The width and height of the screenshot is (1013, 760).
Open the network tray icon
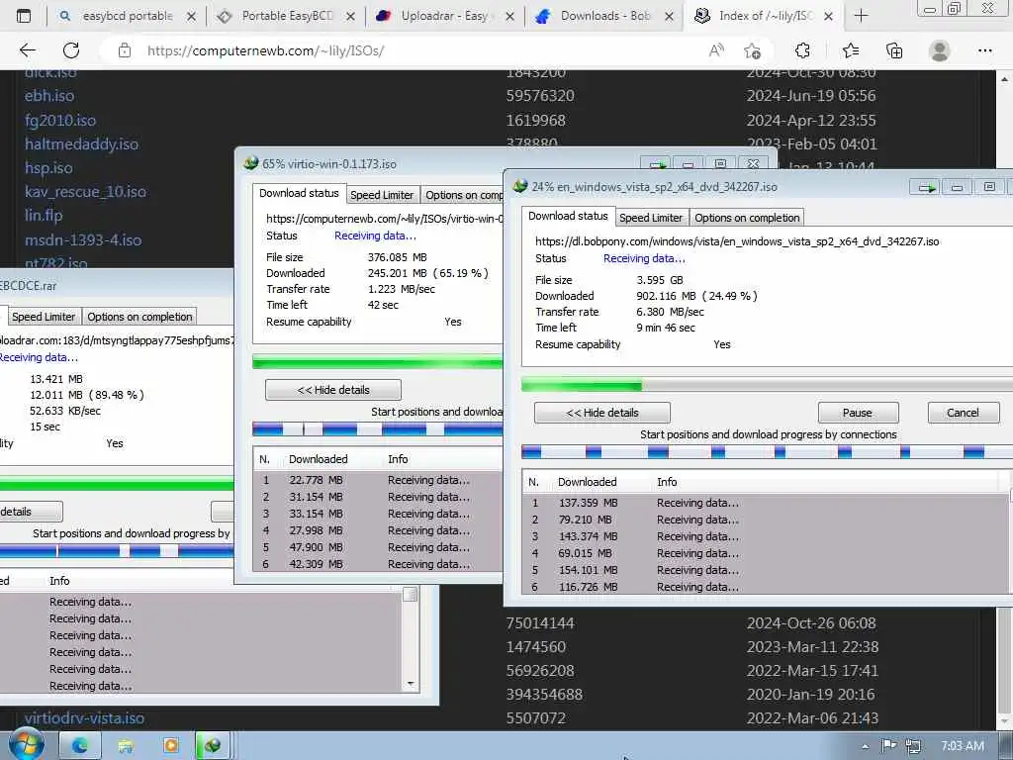pyautogui.click(x=913, y=746)
